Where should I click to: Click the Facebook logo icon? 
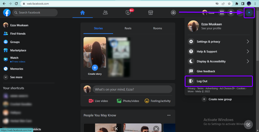[7, 12]
